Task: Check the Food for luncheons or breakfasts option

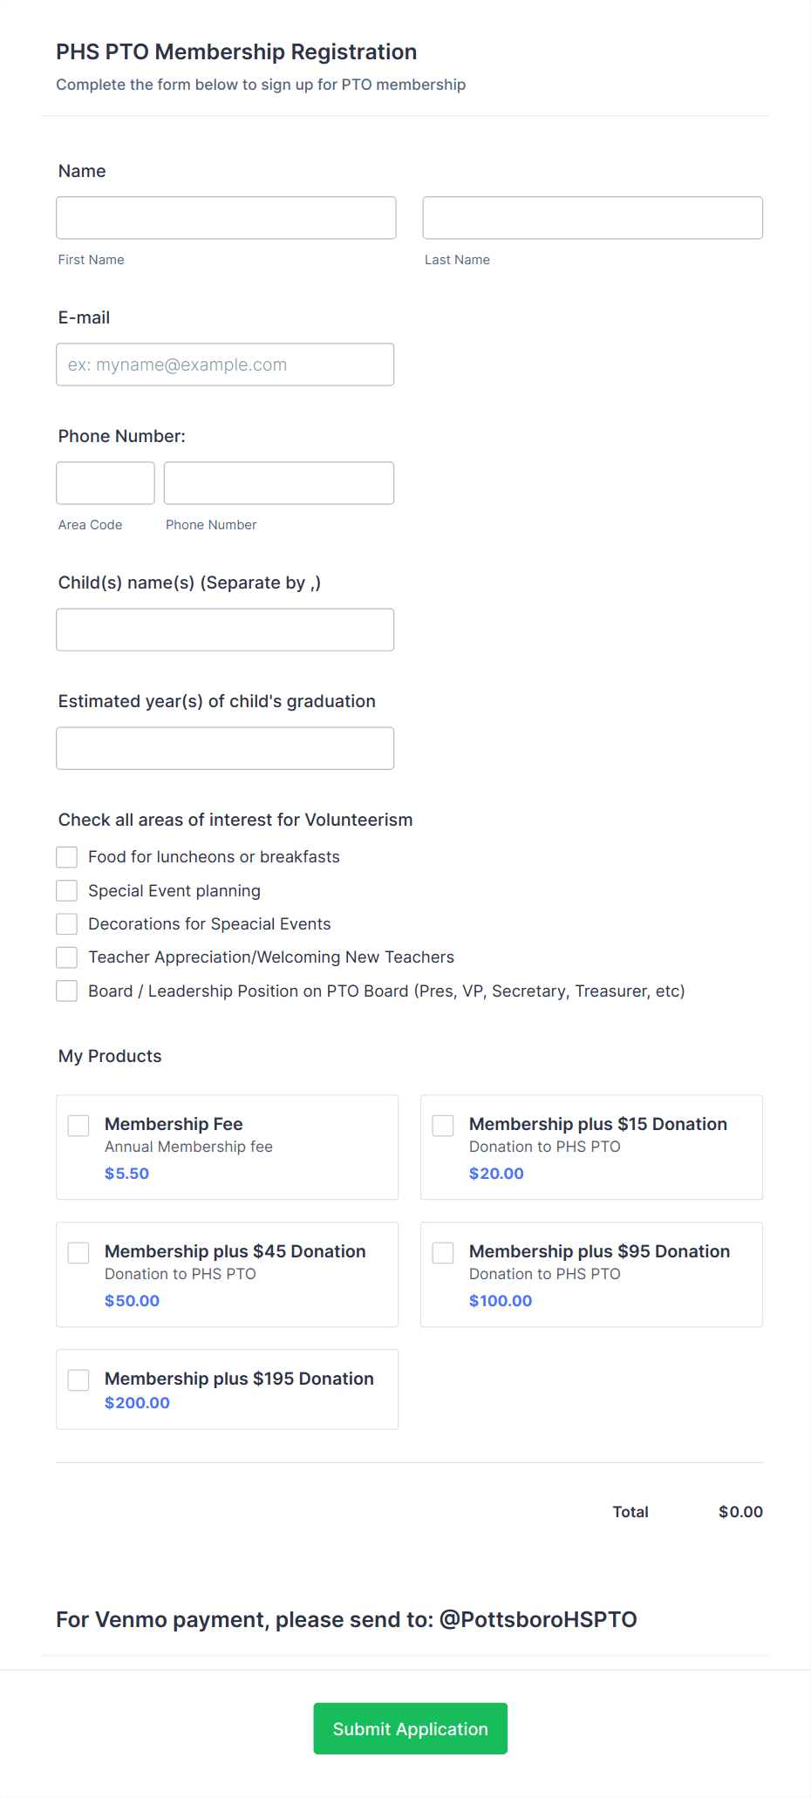Action: [67, 856]
